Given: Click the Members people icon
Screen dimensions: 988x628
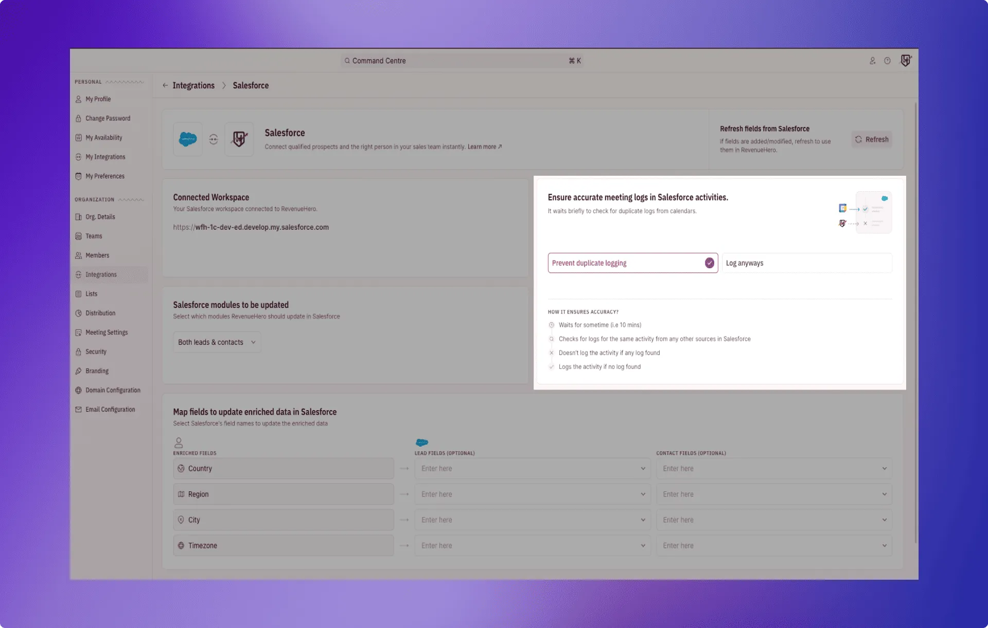Looking at the screenshot, I should pyautogui.click(x=78, y=255).
